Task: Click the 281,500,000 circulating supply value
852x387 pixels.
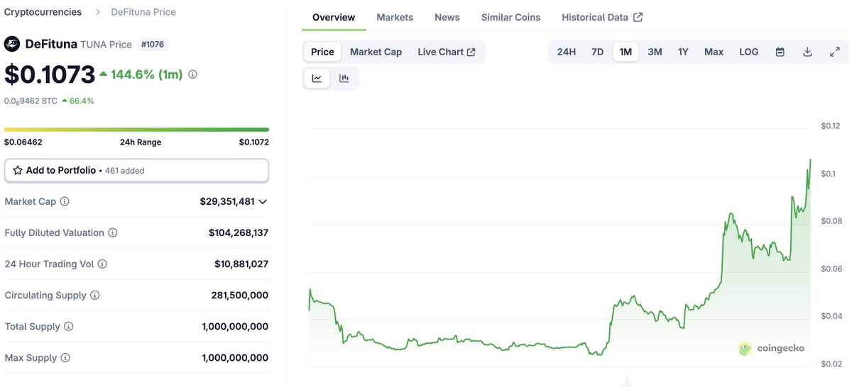Action: (239, 295)
